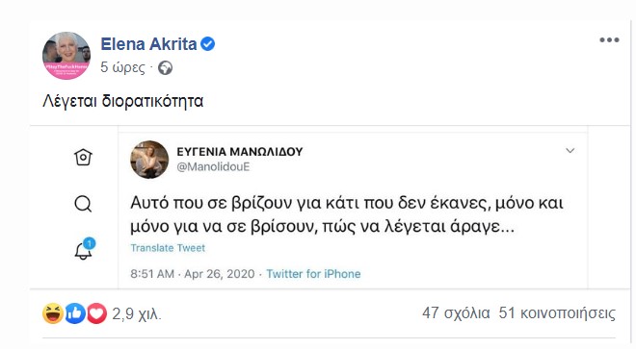Open Elena Akrita profile name link
The height and width of the screenshot is (349, 636).
click(148, 43)
